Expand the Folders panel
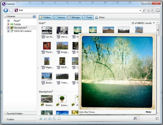 20,119
